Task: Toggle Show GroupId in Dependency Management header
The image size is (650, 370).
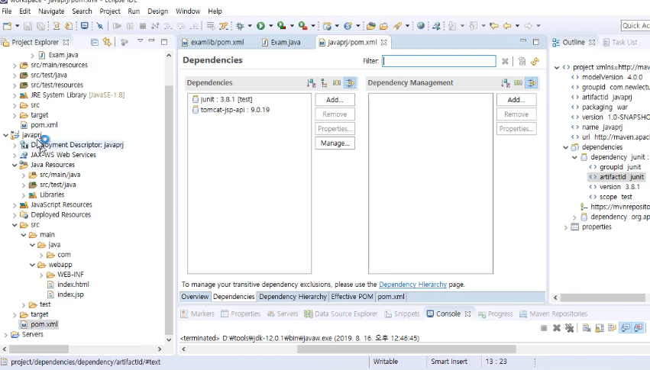Action: point(518,83)
